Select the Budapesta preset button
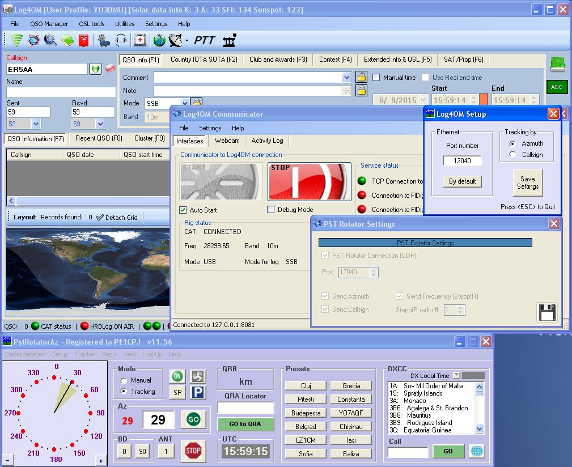Image resolution: width=572 pixels, height=467 pixels. (306, 413)
